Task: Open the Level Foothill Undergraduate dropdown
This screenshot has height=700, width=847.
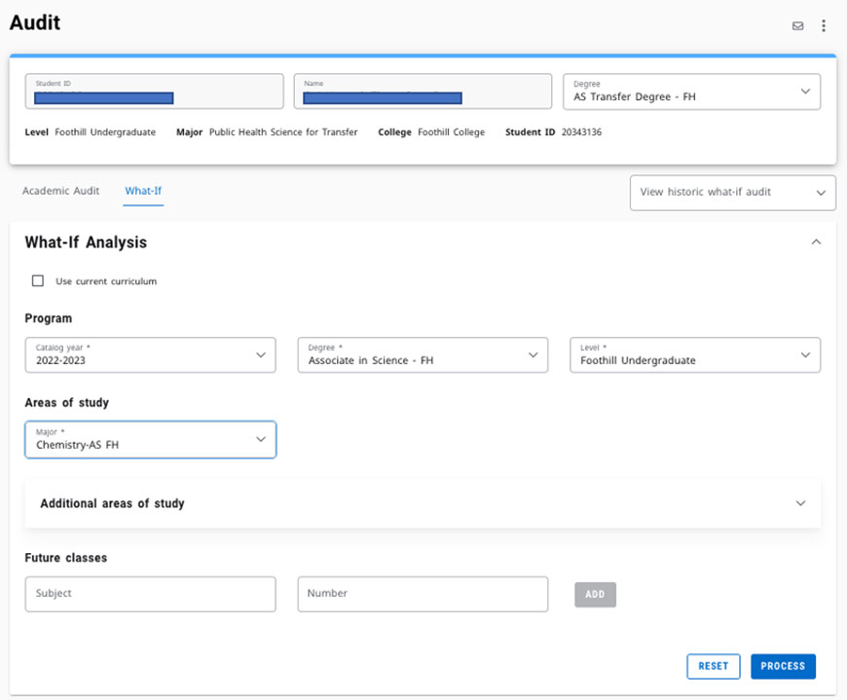Action: (x=694, y=355)
